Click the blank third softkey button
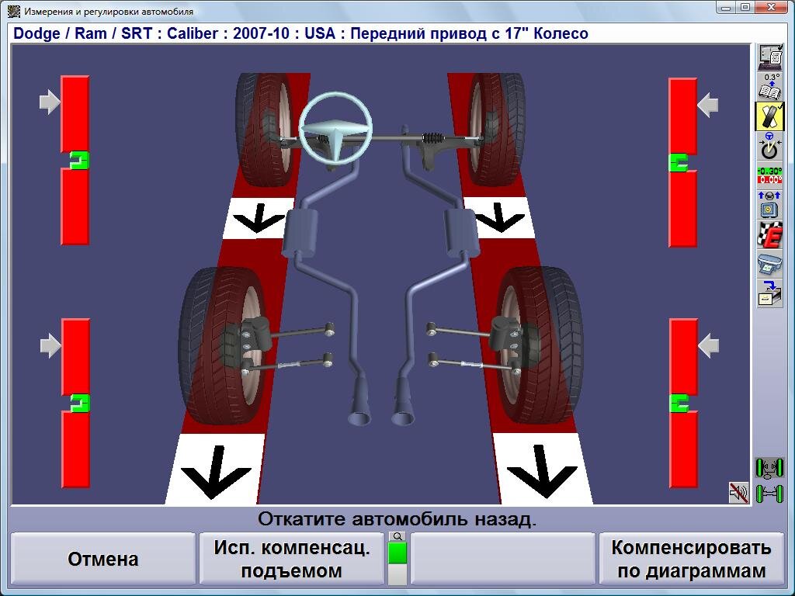 coord(502,559)
